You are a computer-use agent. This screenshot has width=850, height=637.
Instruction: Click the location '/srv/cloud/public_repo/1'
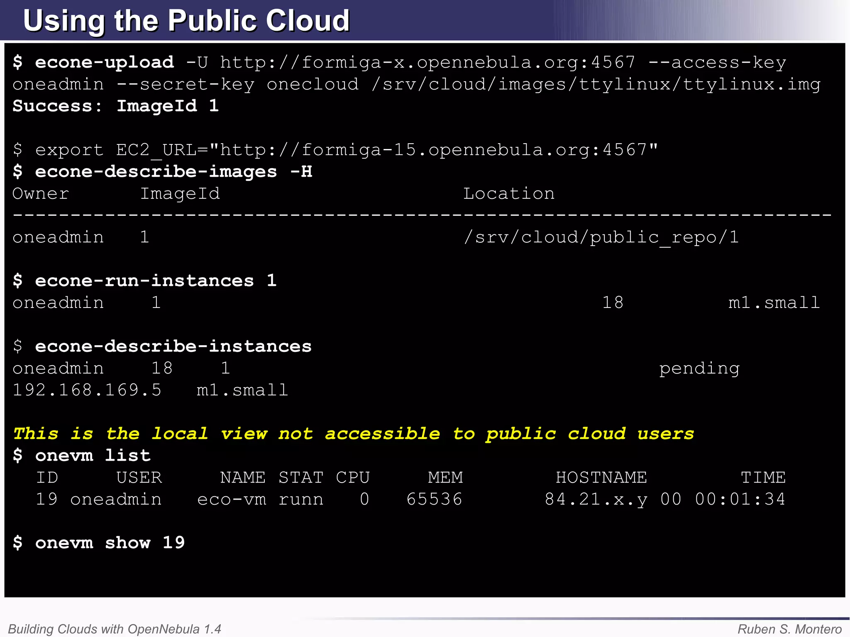pyautogui.click(x=601, y=237)
